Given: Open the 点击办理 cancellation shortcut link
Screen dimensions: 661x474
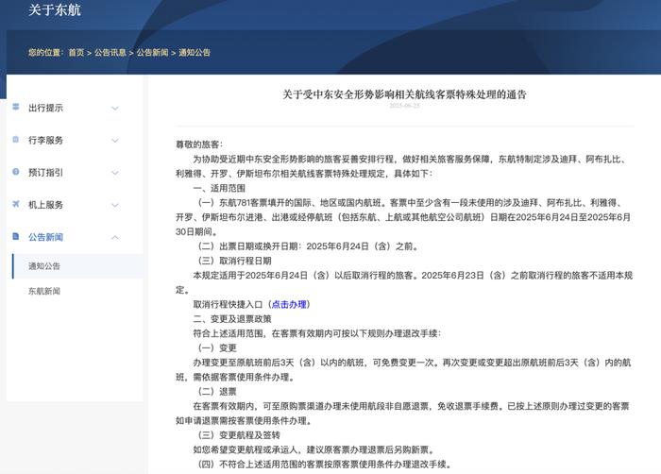Looking at the screenshot, I should (289, 305).
